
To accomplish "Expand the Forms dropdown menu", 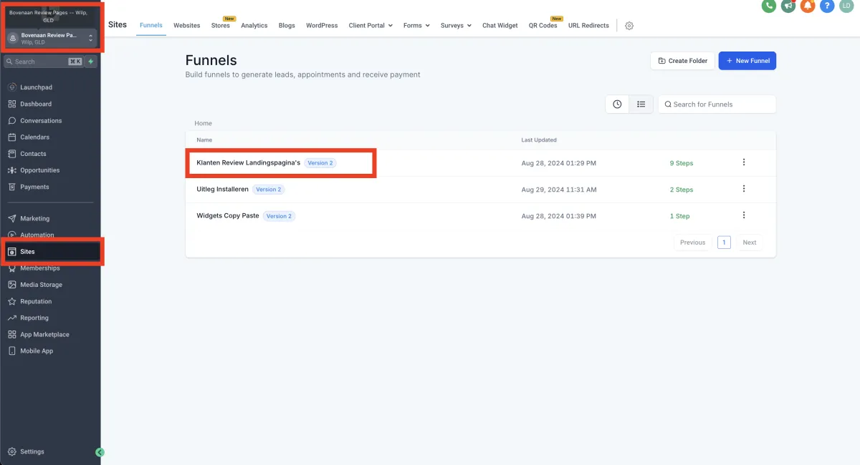I will (x=416, y=26).
